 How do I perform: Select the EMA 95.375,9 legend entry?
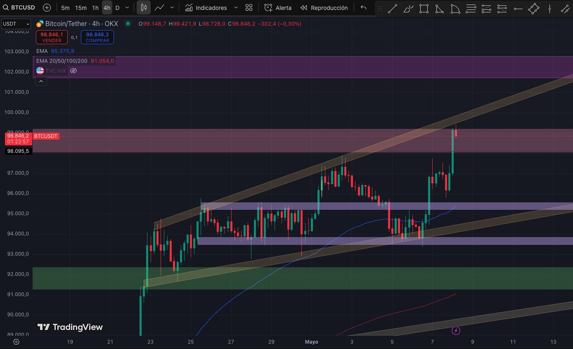[55, 51]
